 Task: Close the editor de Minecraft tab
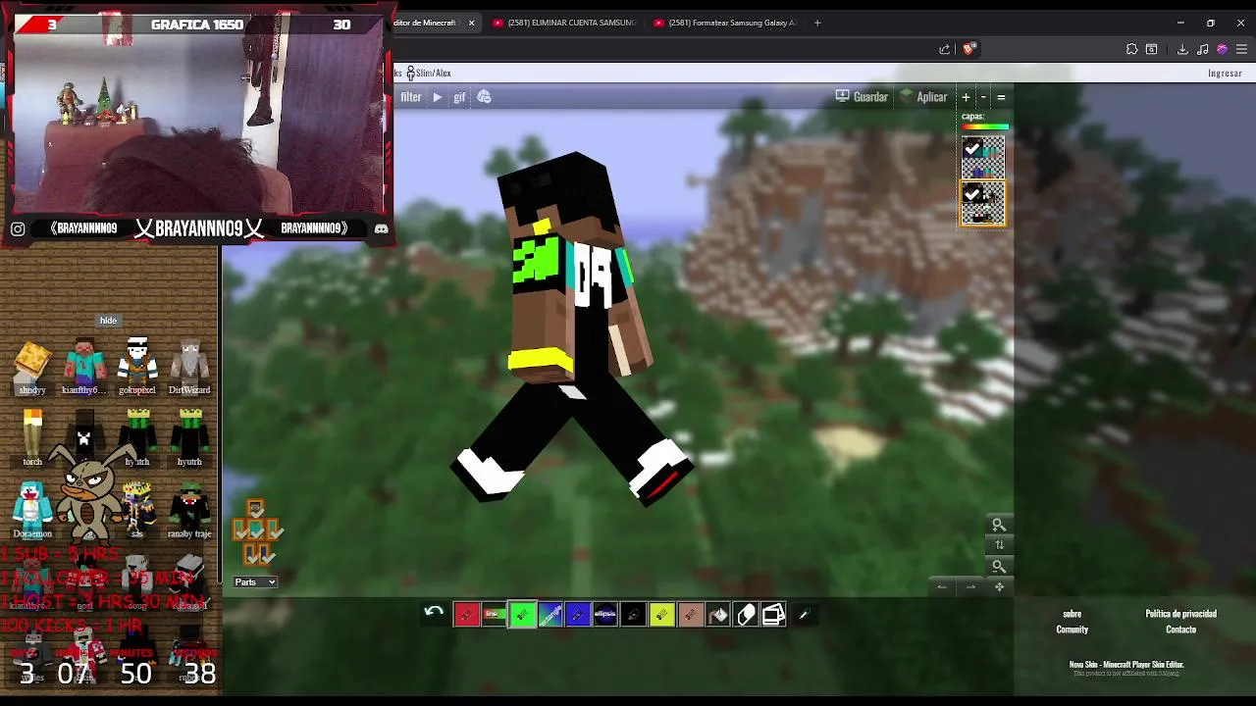[471, 23]
